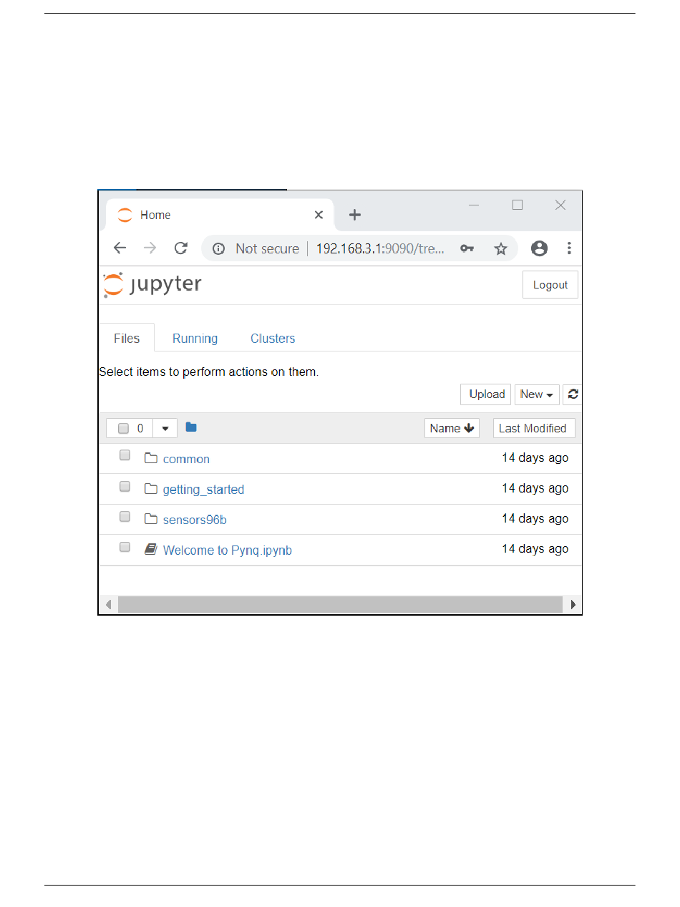Check the box for Welcome to Pynq.ipynb
The width and height of the screenshot is (680, 907).
coord(125,547)
